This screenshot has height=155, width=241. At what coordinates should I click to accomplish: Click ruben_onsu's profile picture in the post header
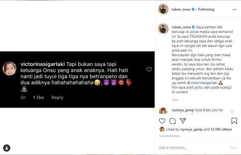[x=163, y=9]
